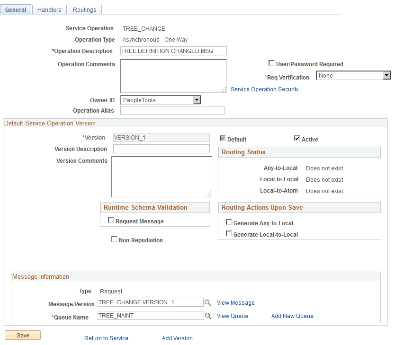The width and height of the screenshot is (413, 345).
Task: Enable Generate Any-to-Local routing
Action: 229,222
